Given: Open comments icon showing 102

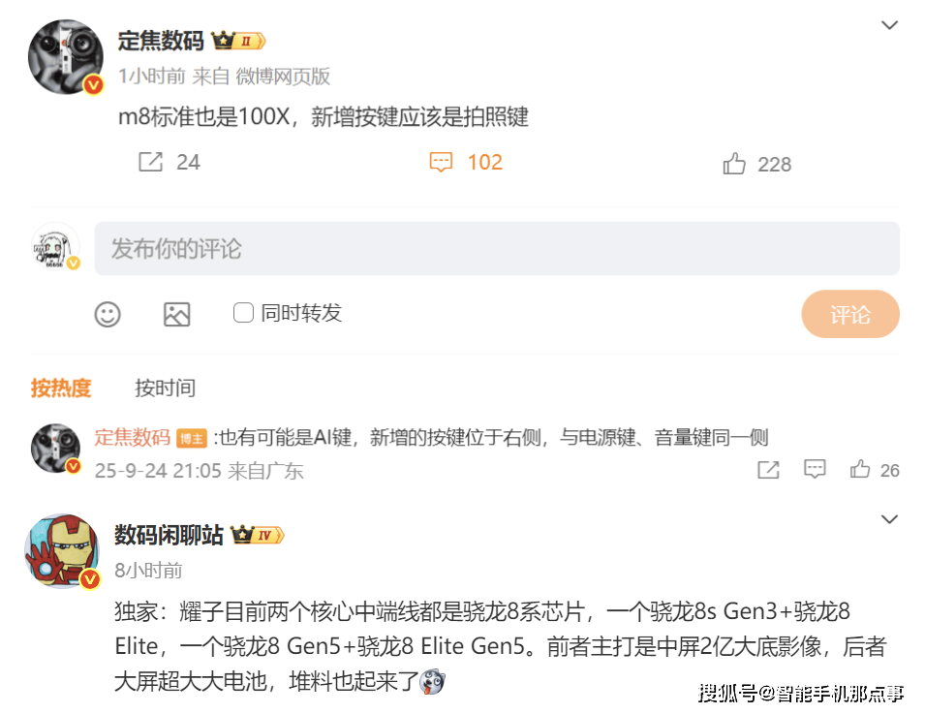Looking at the screenshot, I should tap(441, 163).
